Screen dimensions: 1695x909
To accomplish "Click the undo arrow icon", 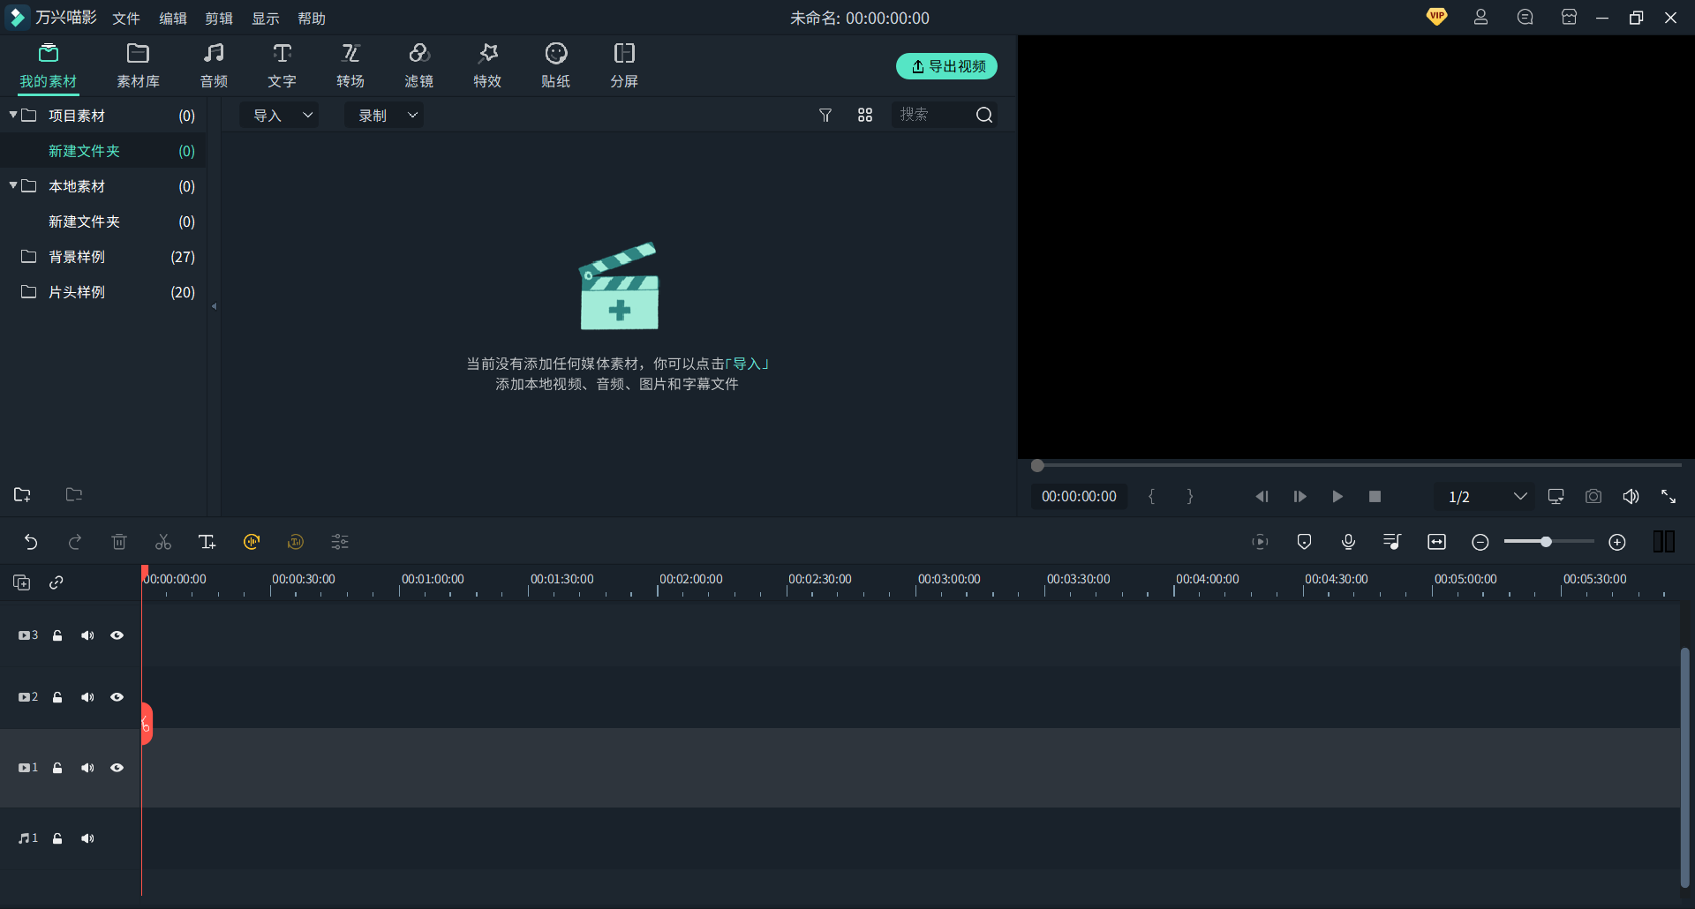I will coord(31,542).
